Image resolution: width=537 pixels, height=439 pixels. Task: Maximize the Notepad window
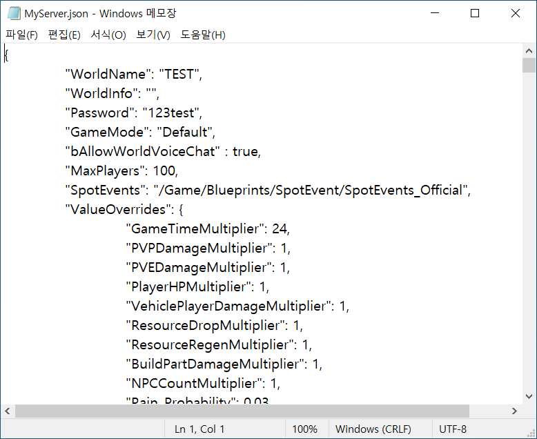coord(475,13)
